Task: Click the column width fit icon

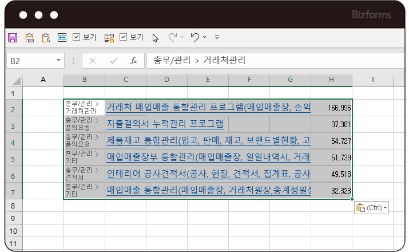Action: tap(62, 38)
